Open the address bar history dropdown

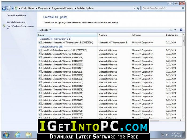coord(134,8)
